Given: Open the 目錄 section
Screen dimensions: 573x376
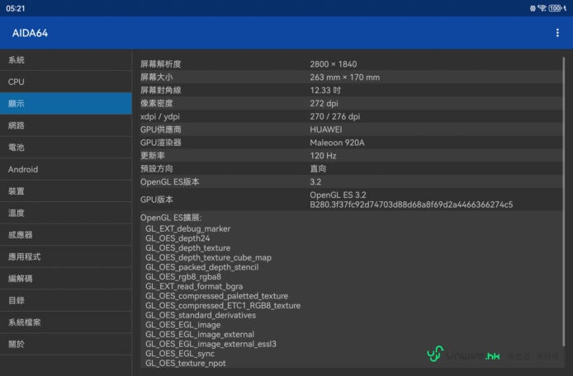Looking at the screenshot, I should [x=66, y=301].
